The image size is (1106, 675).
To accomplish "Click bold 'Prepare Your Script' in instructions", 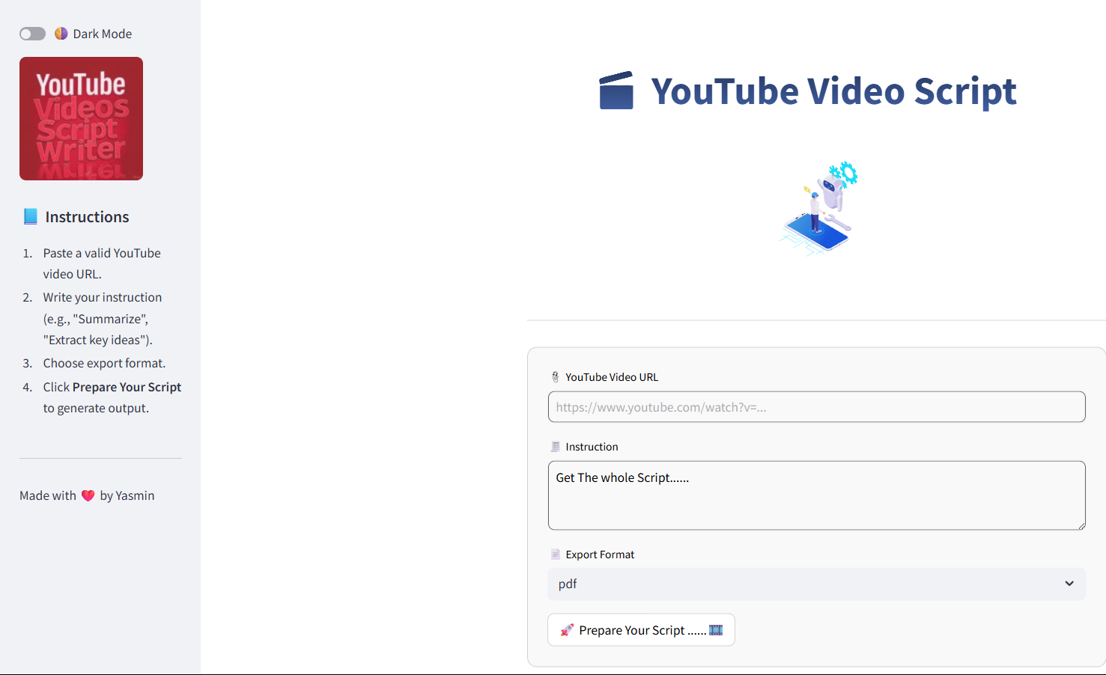I will tap(127, 387).
